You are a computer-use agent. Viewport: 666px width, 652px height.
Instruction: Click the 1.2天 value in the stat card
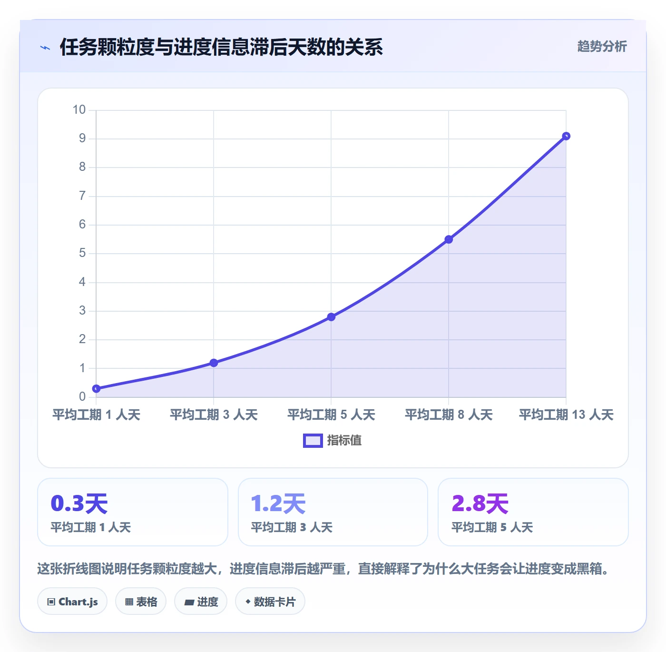click(x=278, y=504)
